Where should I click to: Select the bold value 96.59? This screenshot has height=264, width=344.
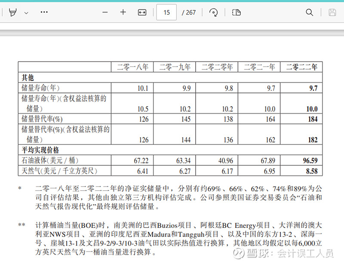(x=310, y=161)
